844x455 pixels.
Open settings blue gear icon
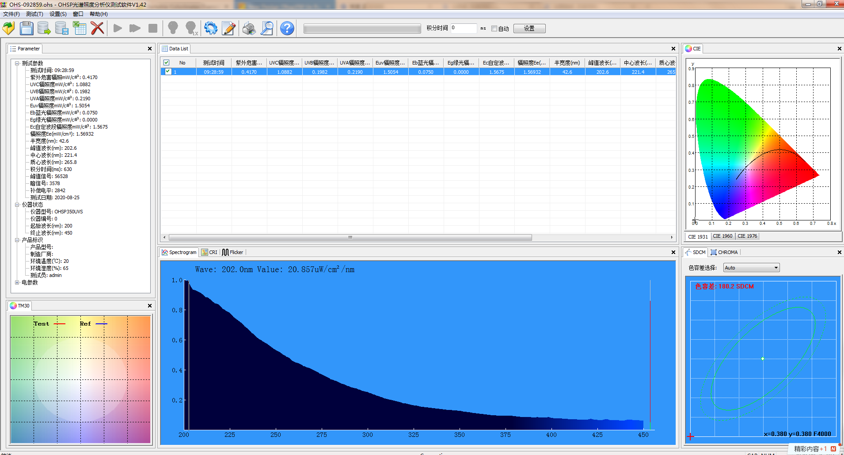[211, 28]
